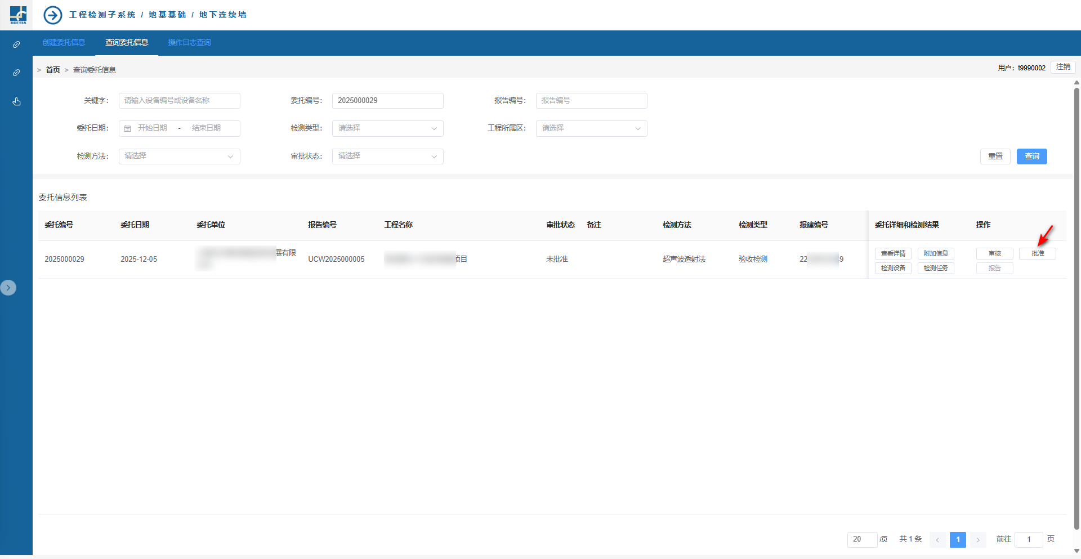The image size is (1081, 559).
Task: Click the circled arrow icon in header
Action: pos(53,15)
